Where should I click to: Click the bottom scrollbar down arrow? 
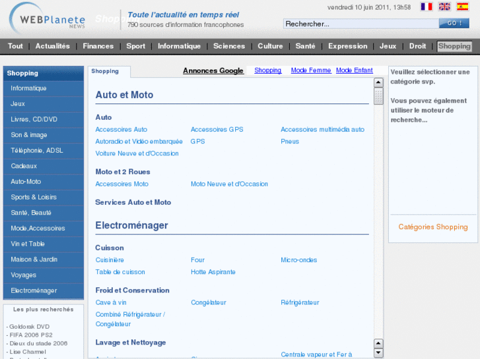[x=378, y=353]
